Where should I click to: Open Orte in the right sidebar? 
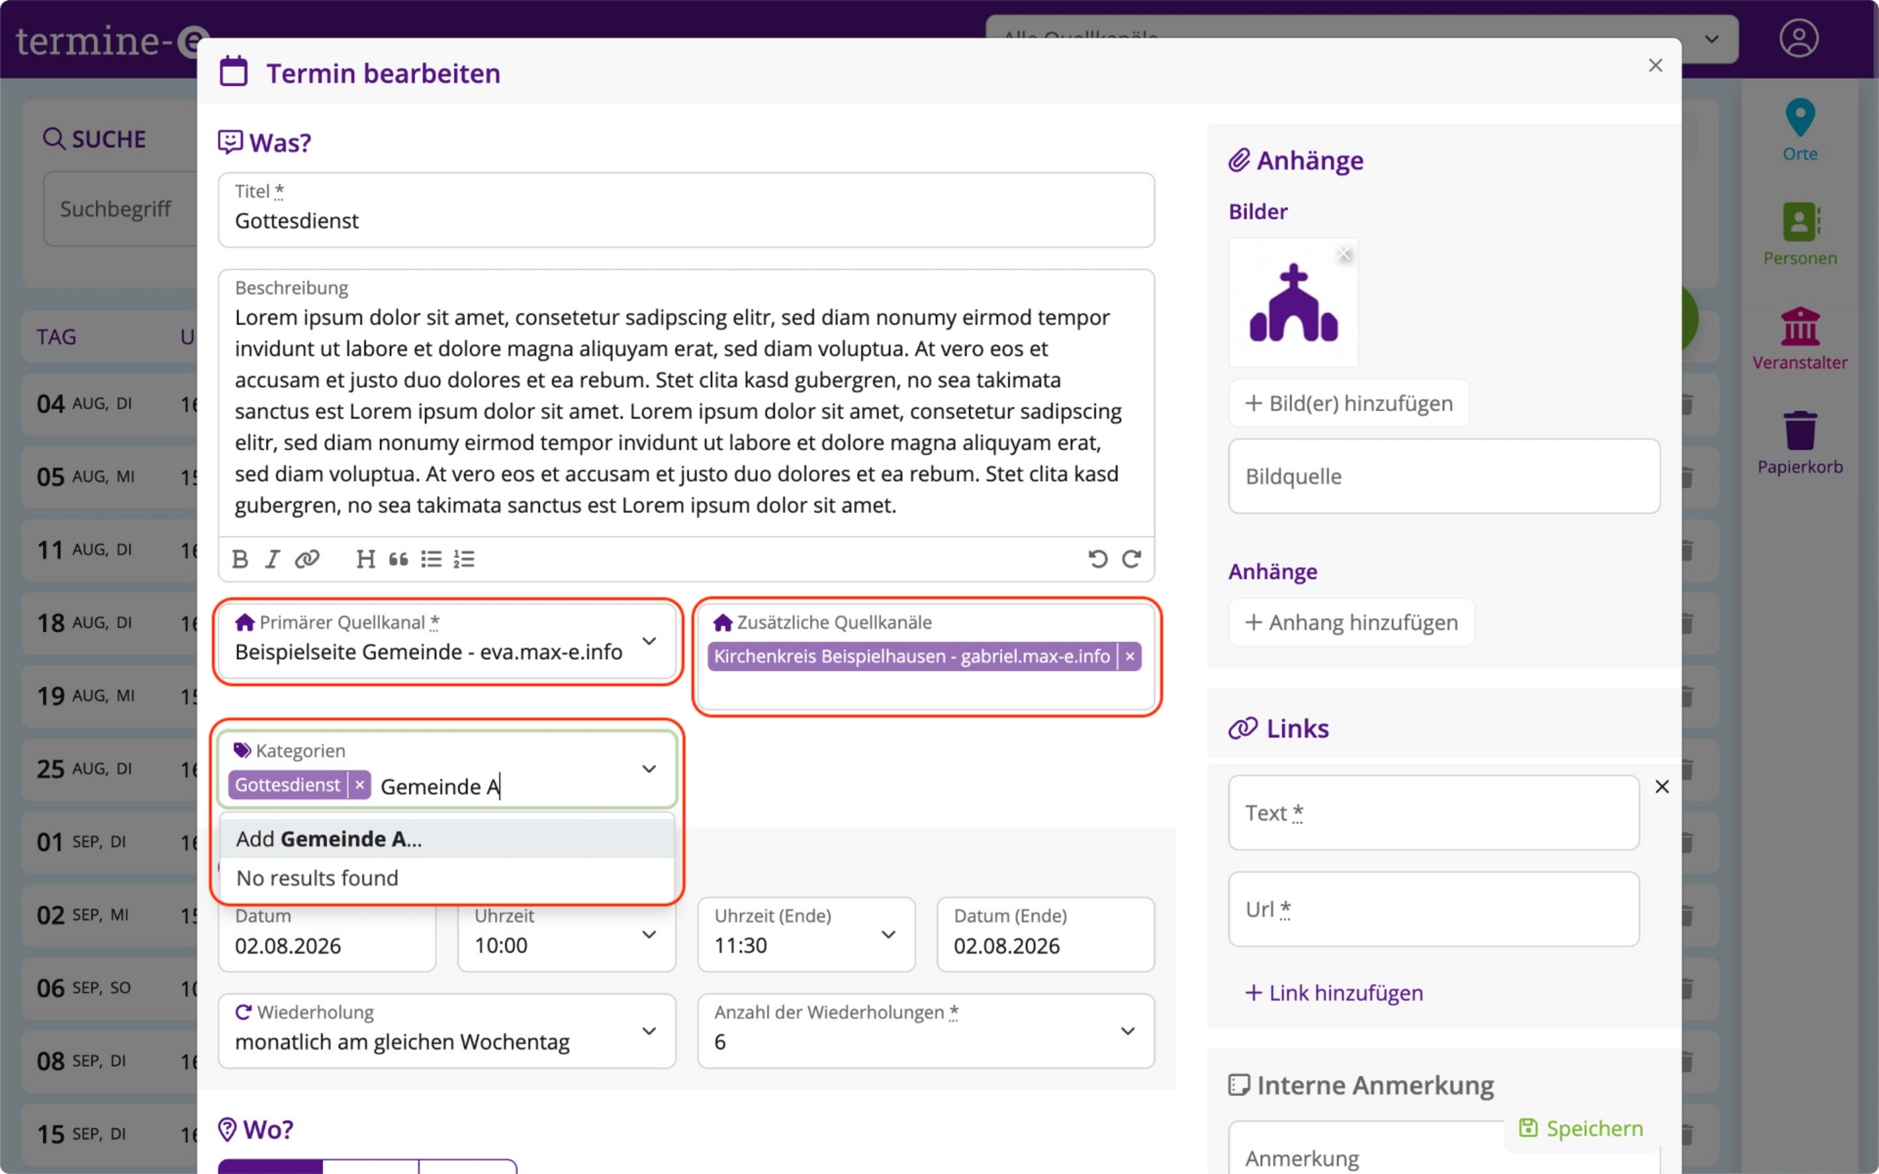coord(1800,130)
